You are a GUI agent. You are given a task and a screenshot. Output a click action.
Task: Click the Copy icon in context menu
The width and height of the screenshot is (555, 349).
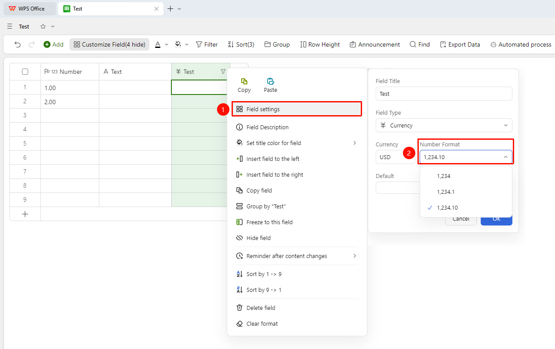[x=244, y=81]
